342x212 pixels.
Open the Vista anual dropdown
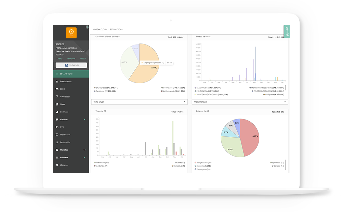coord(140,102)
